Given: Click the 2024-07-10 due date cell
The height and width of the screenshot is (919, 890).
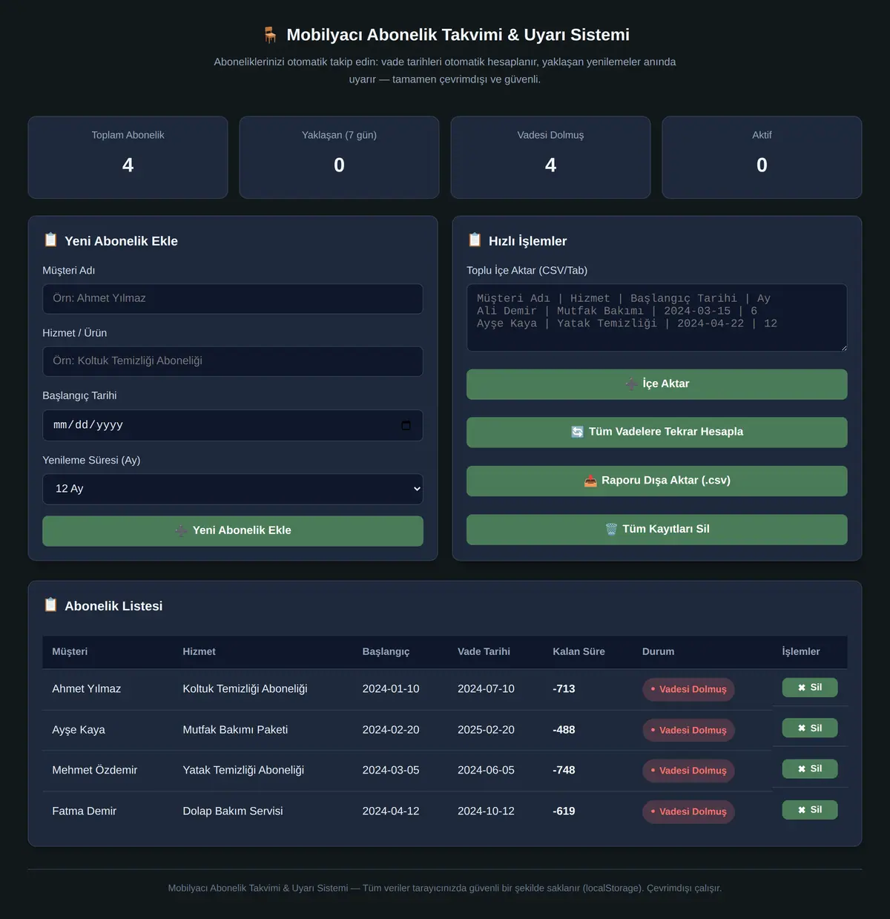Looking at the screenshot, I should [x=486, y=688].
